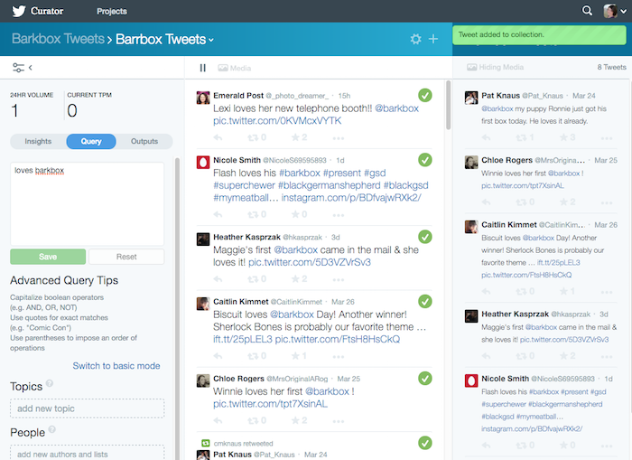Reply to Heather Kasprzak tweet in stream
The image size is (632, 460).
[218, 279]
